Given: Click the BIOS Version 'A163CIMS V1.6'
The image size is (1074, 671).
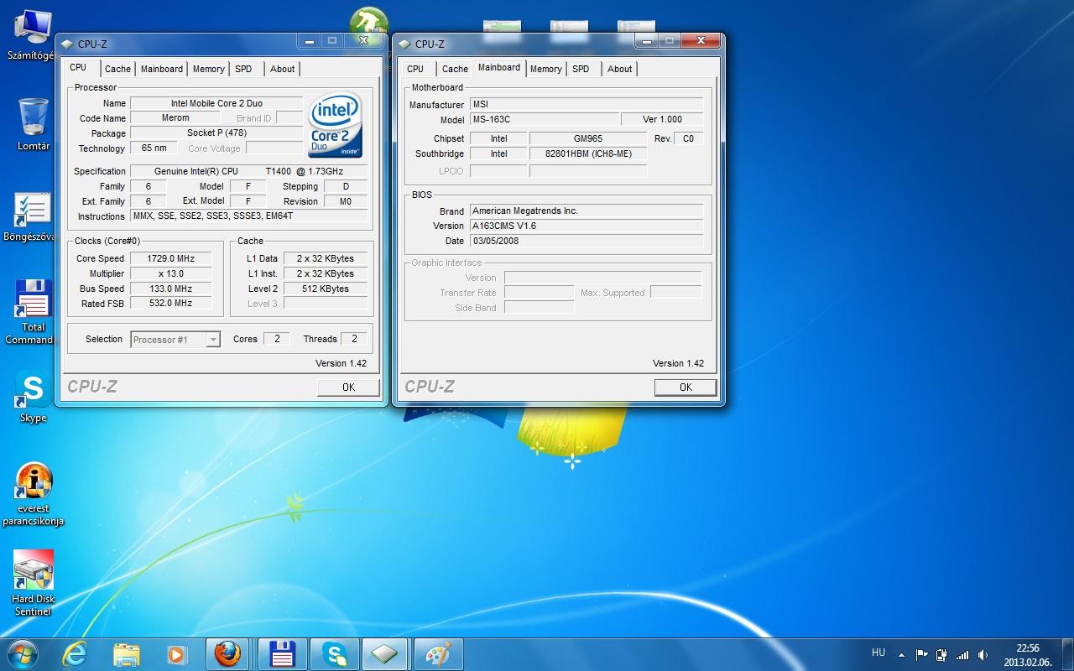Looking at the screenshot, I should tap(587, 226).
